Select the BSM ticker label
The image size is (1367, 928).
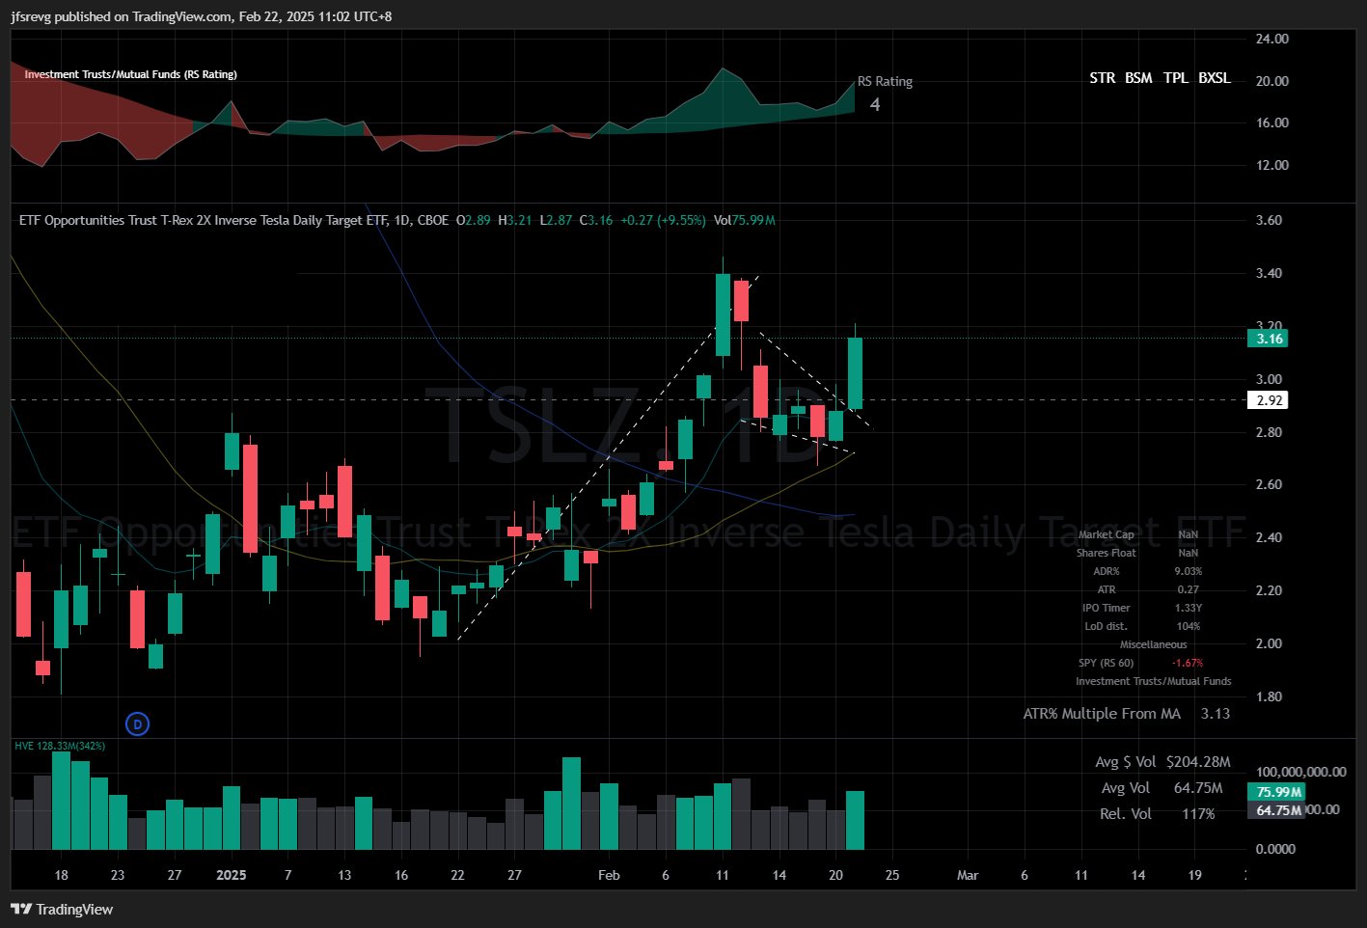1138,78
